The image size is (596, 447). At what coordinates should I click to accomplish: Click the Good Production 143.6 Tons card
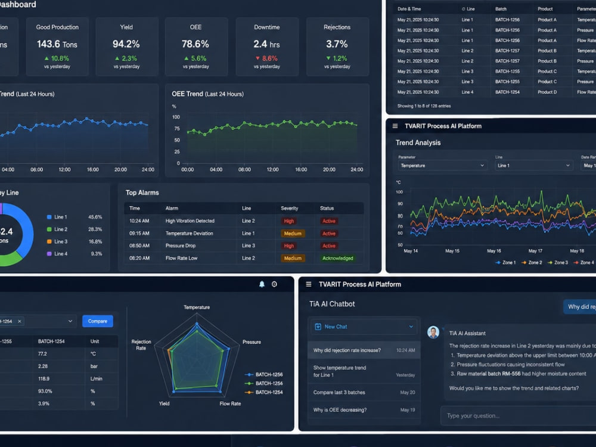57,46
